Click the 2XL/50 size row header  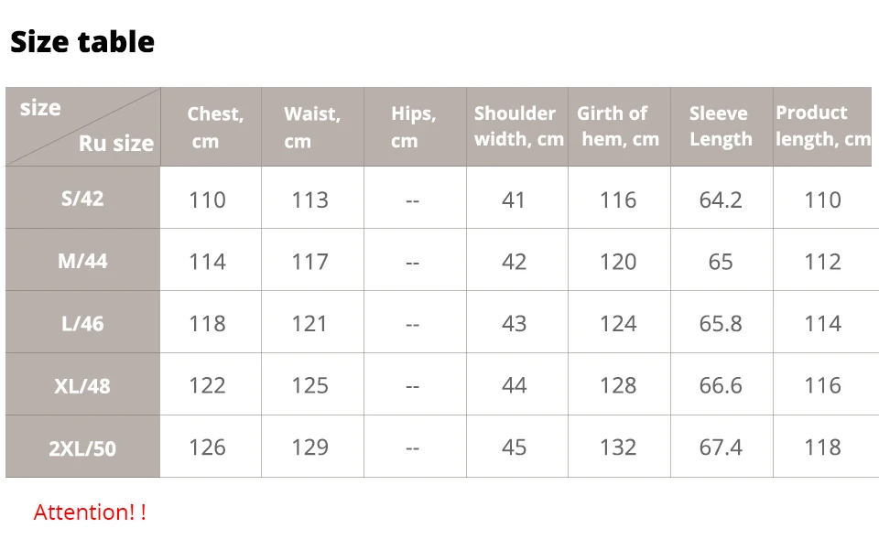click(82, 447)
